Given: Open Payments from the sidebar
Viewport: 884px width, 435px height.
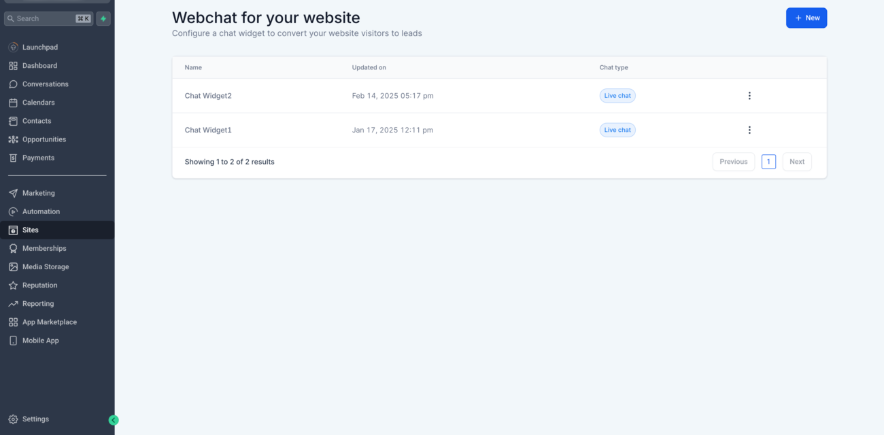Looking at the screenshot, I should coord(12,157).
